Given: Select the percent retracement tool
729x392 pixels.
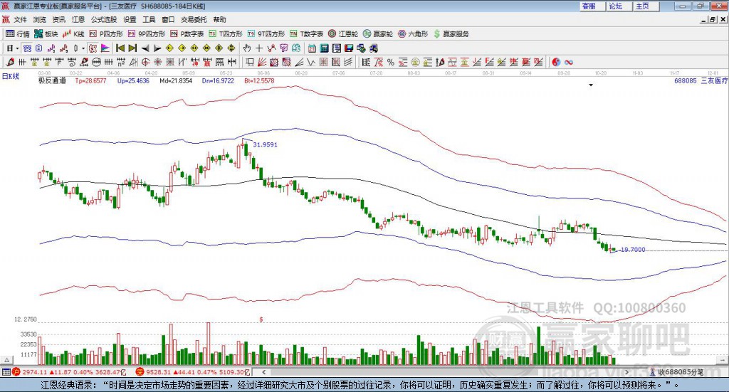Looking at the screenshot, I should 391,62.
